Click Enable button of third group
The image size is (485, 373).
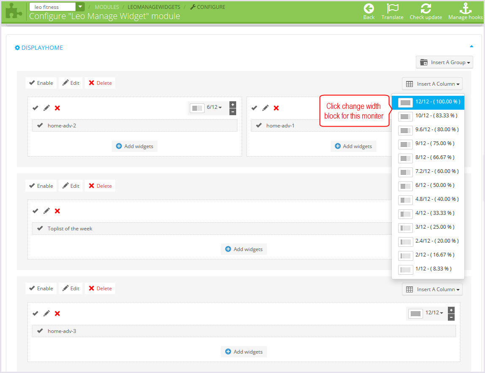(x=41, y=288)
